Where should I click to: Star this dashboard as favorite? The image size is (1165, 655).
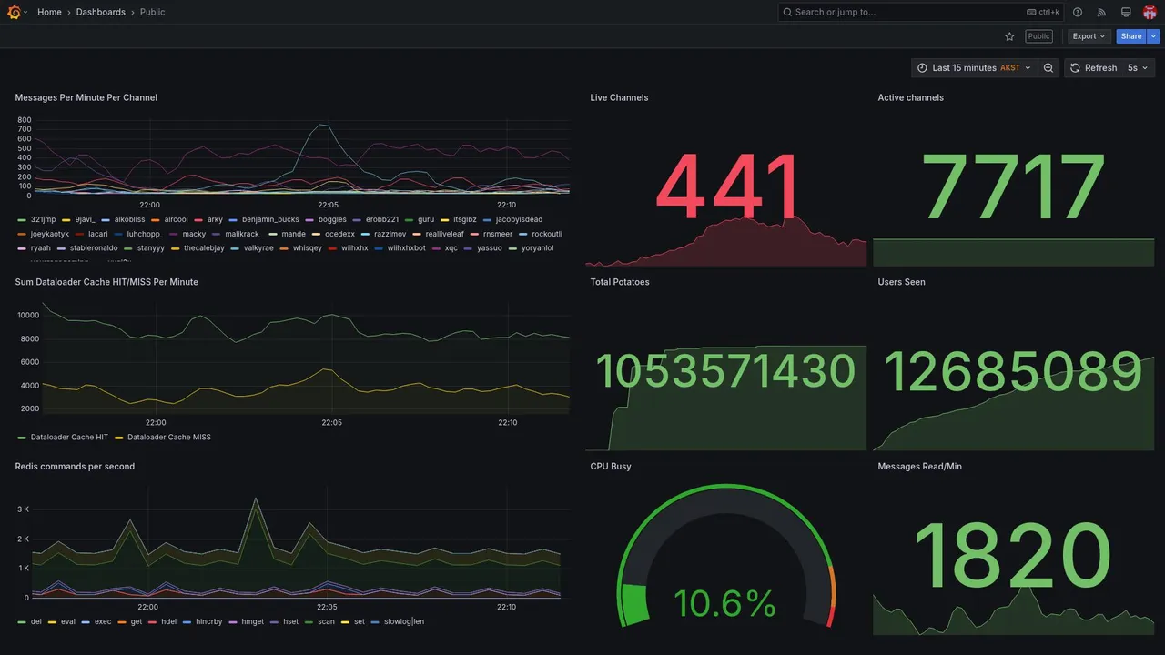point(1009,36)
